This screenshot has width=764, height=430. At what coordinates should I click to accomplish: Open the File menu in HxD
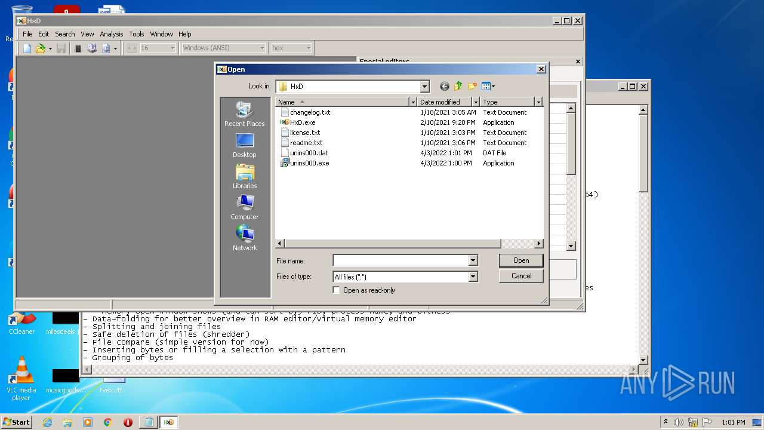pos(27,34)
